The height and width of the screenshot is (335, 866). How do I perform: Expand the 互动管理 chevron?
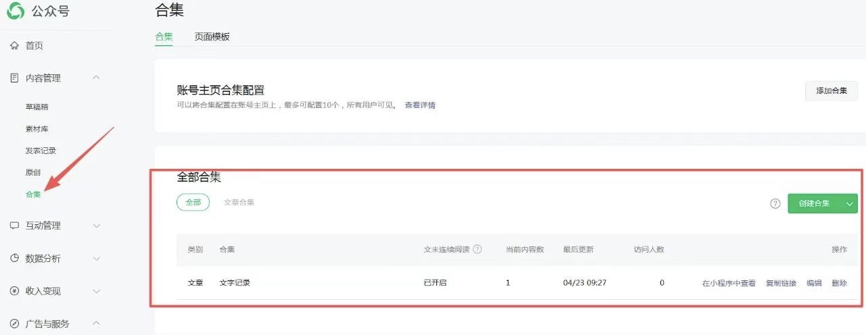96,226
